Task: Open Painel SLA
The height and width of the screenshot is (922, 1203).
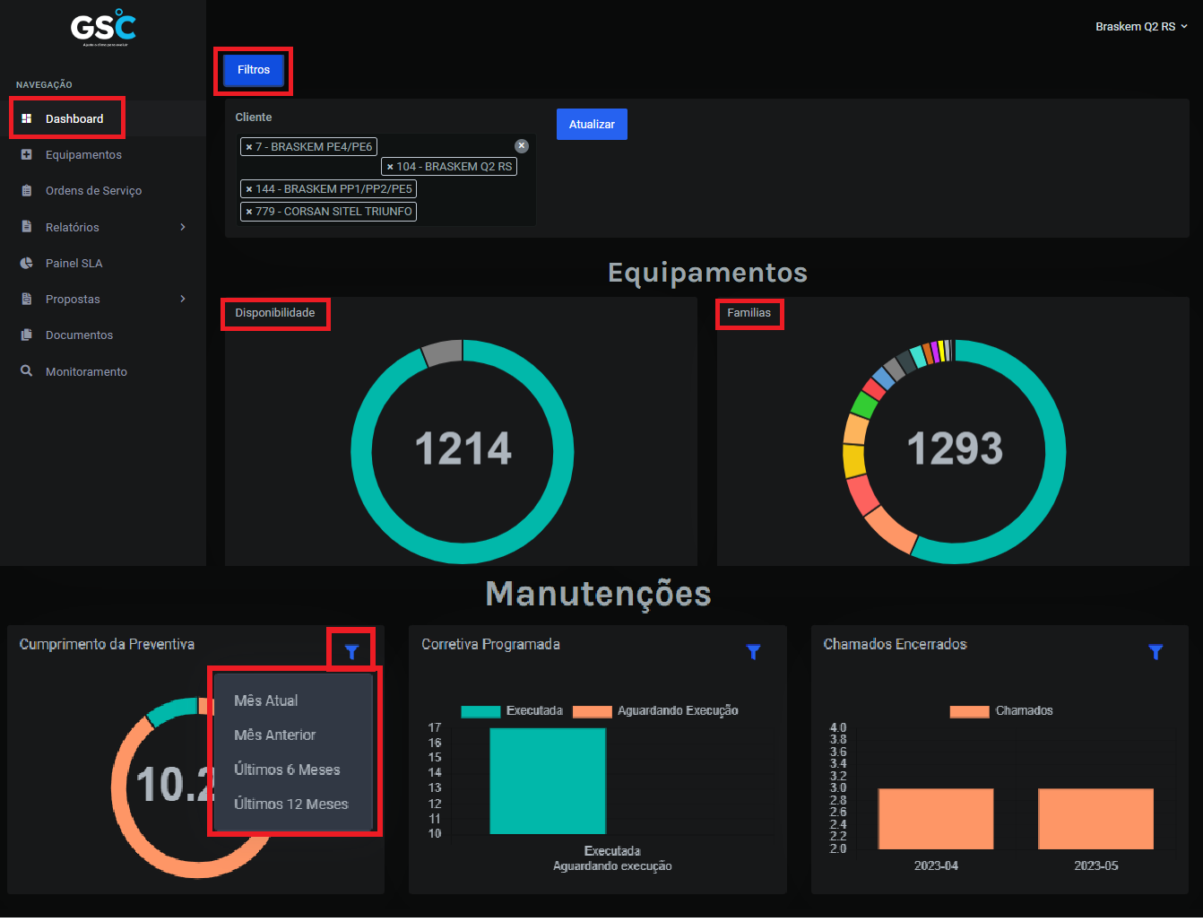Action: click(103, 263)
